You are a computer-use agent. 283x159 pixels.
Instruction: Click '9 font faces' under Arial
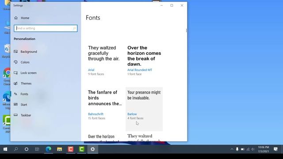[96, 74]
